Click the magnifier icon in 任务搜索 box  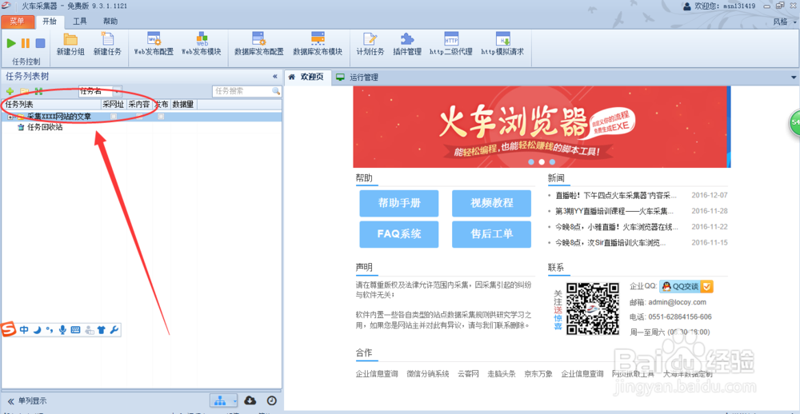[276, 91]
